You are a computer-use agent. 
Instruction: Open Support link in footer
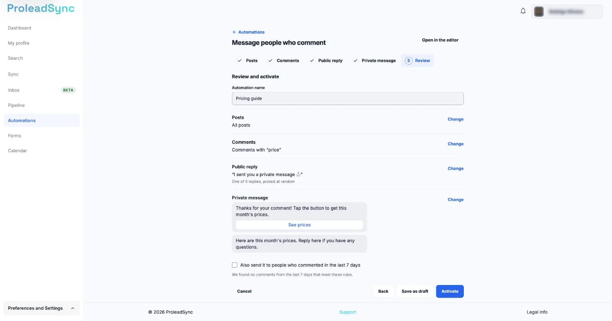(x=348, y=312)
